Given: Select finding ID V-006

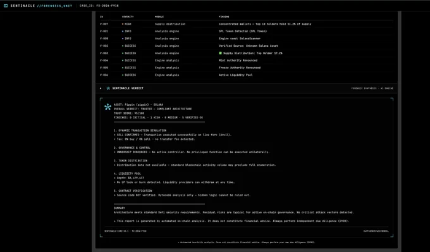Looking at the screenshot, I should coord(104,75).
